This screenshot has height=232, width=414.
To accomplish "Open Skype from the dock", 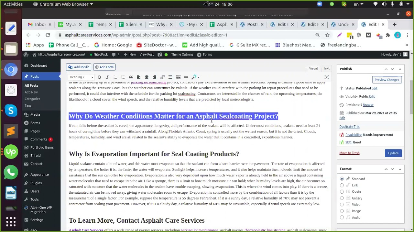I will 11,111.
